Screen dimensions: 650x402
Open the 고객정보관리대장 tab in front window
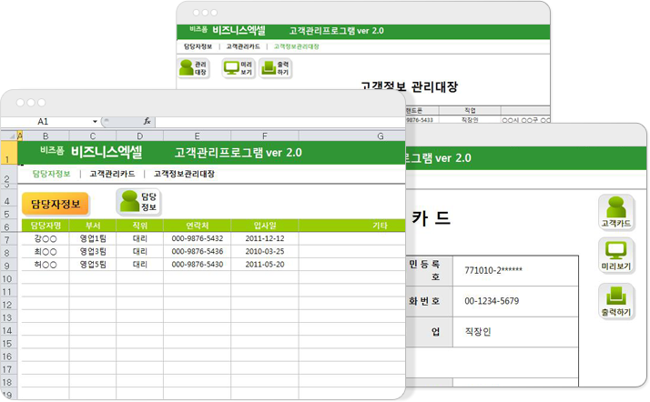click(x=184, y=174)
